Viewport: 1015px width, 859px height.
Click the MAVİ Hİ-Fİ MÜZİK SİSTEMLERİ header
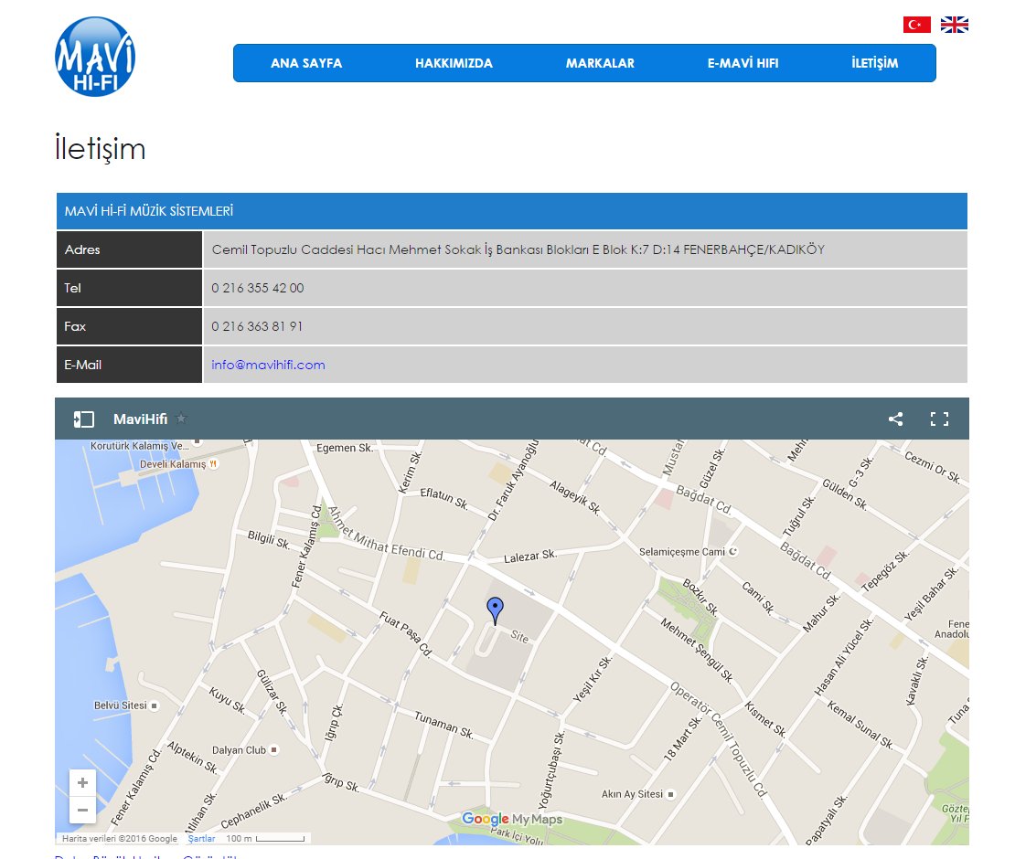point(149,211)
